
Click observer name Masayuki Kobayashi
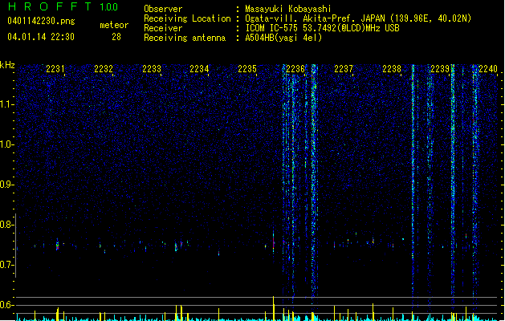[288, 9]
